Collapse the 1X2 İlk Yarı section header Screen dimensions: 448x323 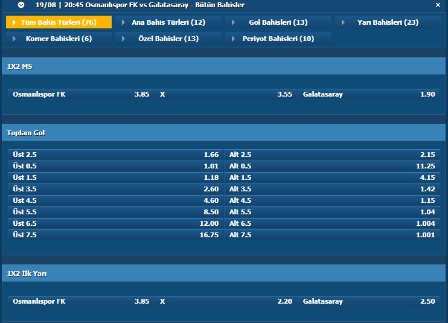tap(224, 273)
